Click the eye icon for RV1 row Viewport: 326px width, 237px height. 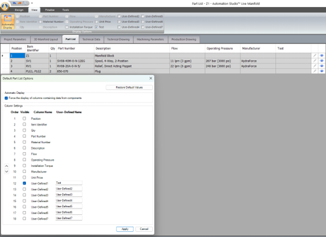(x=322, y=66)
